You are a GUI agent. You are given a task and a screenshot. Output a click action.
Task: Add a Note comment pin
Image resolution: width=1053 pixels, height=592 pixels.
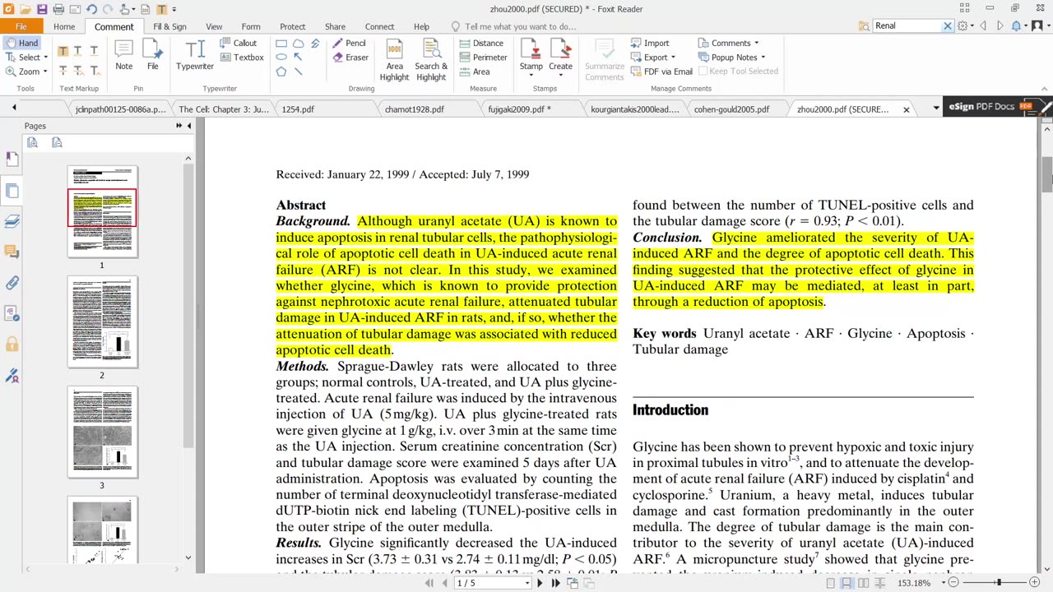123,54
